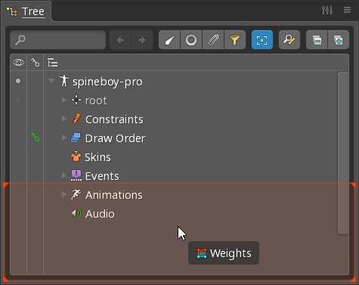This screenshot has height=285, width=359.
Task: Toggle visibility dot for spineboy-pro
Action: tap(18, 81)
